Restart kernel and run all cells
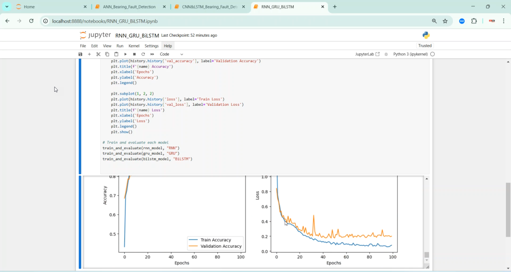Image resolution: width=511 pixels, height=272 pixels. [152, 54]
